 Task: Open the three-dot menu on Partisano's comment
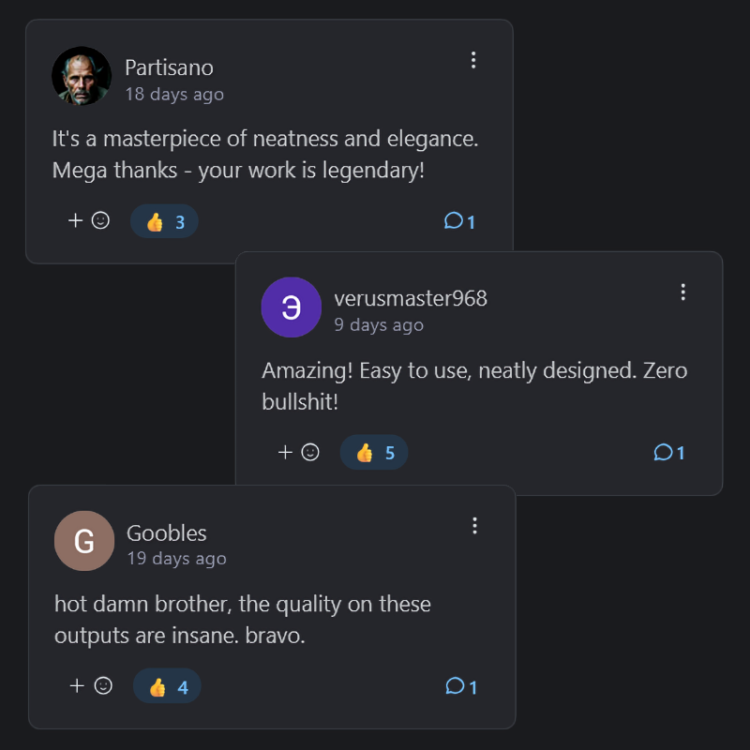click(473, 61)
